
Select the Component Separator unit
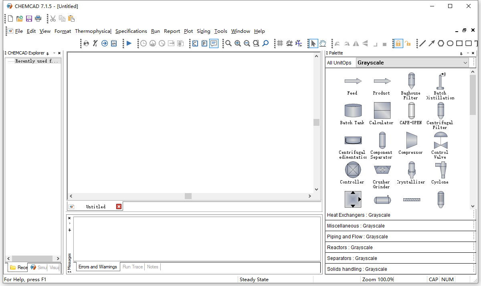382,140
